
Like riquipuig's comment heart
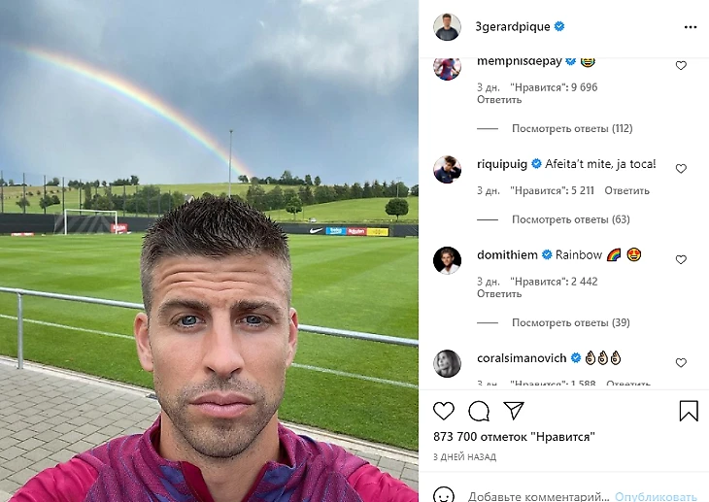pyautogui.click(x=681, y=169)
